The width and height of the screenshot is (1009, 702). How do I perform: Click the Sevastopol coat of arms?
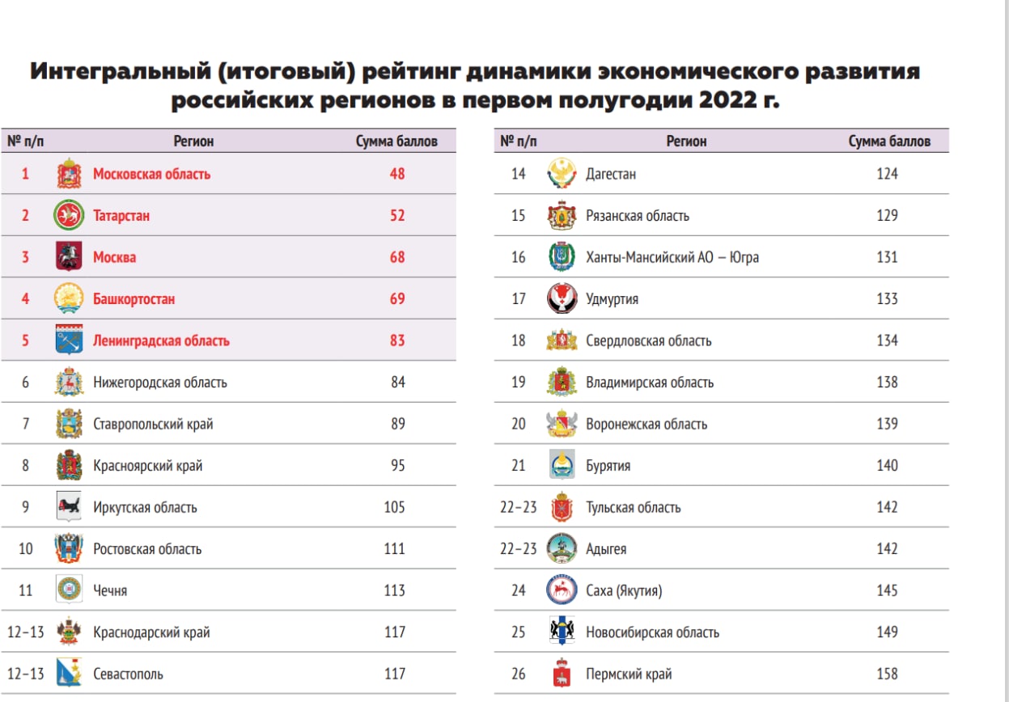tap(69, 674)
